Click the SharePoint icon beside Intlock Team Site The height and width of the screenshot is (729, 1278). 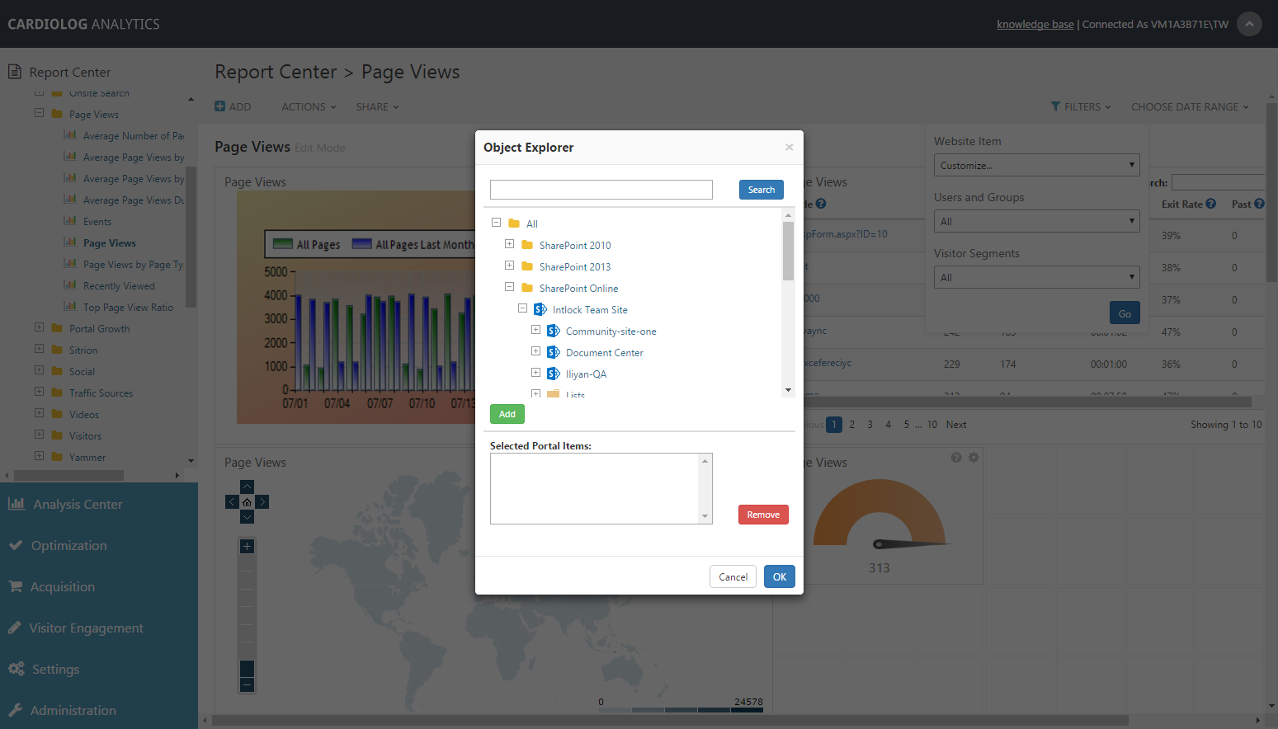pos(540,309)
